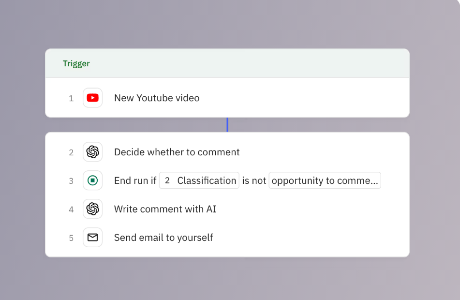
Task: Open the Decide whether to comment step
Action: (x=177, y=152)
